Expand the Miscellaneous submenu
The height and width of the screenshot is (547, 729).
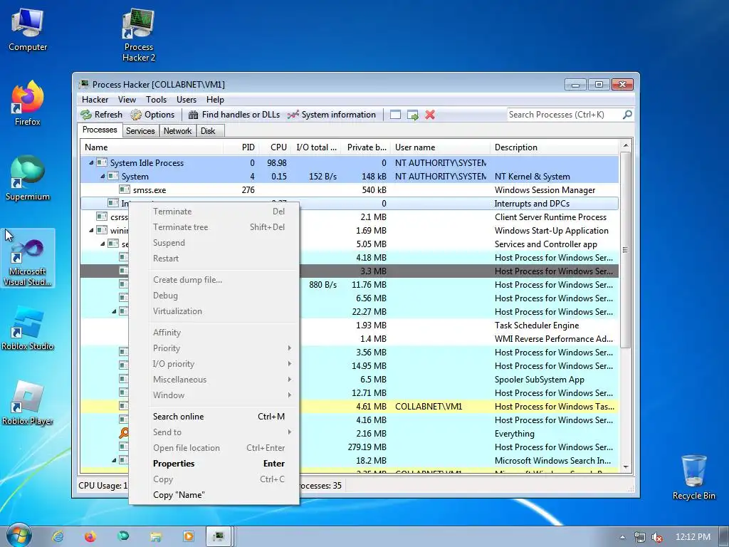223,380
